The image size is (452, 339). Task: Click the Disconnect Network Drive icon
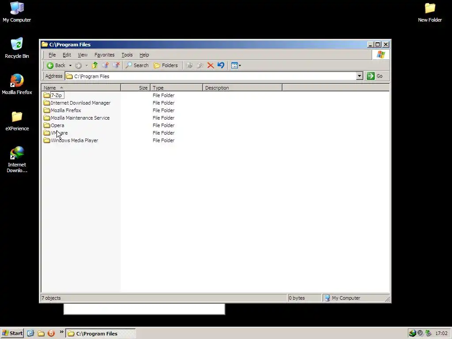(116, 65)
